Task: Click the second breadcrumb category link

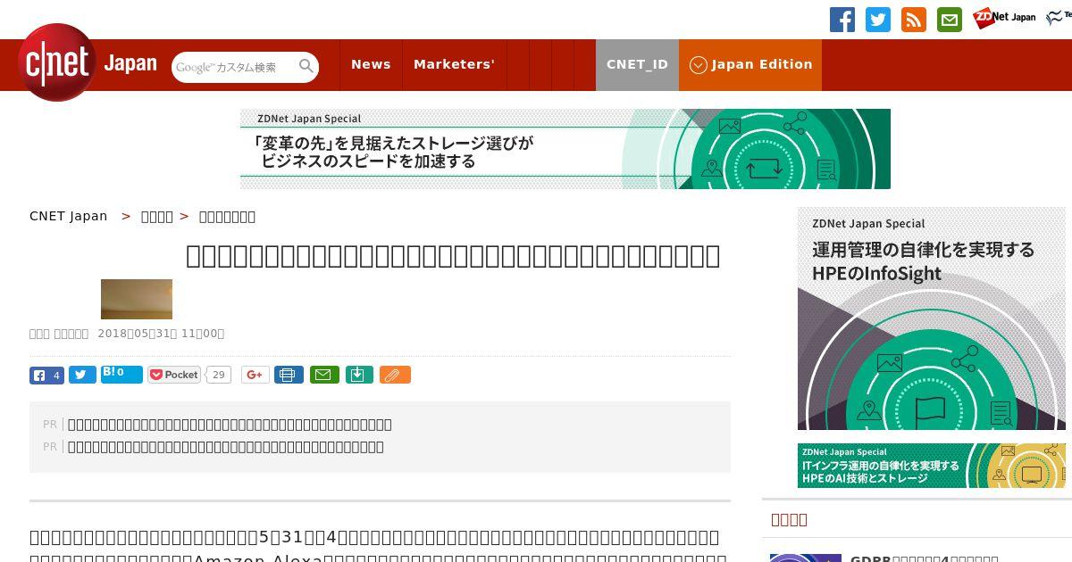Action: (x=157, y=216)
